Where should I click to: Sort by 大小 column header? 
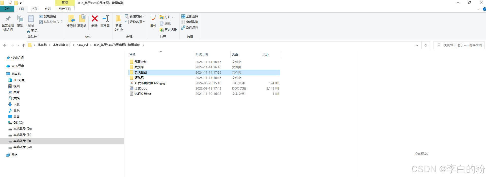click(266, 54)
